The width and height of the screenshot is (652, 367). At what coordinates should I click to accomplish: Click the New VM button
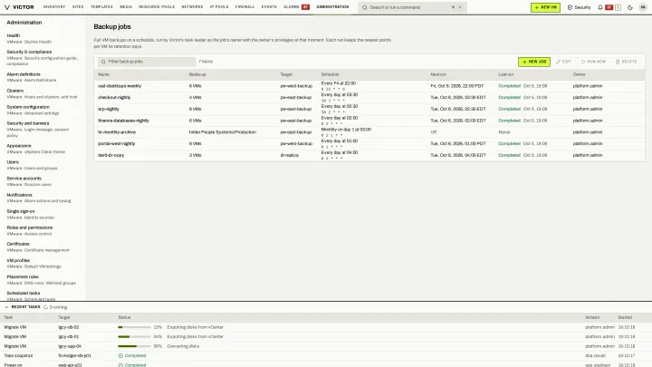point(545,7)
